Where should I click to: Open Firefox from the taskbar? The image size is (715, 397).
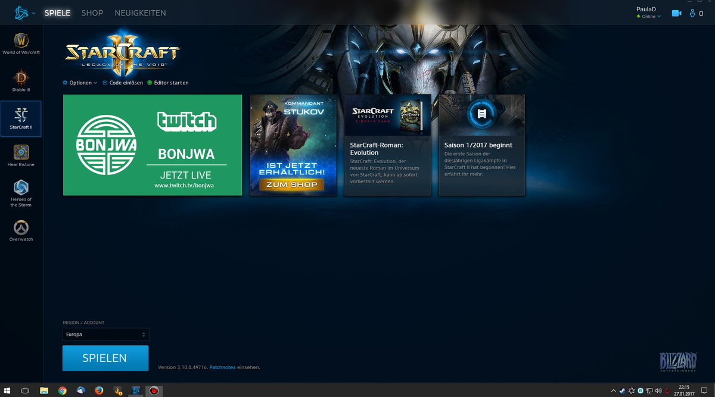click(99, 390)
